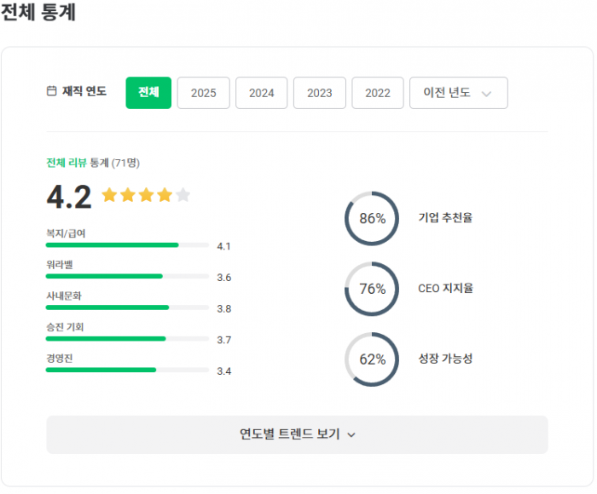Click the 기업 추천율 label
The image size is (597, 494).
[445, 218]
